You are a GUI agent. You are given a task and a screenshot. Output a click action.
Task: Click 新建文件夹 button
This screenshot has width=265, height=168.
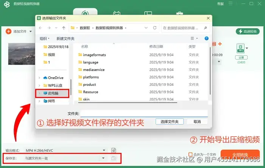65,39
